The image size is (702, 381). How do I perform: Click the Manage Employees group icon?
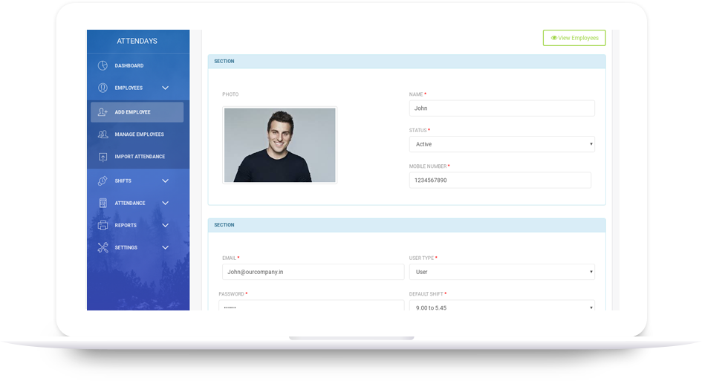pos(103,134)
